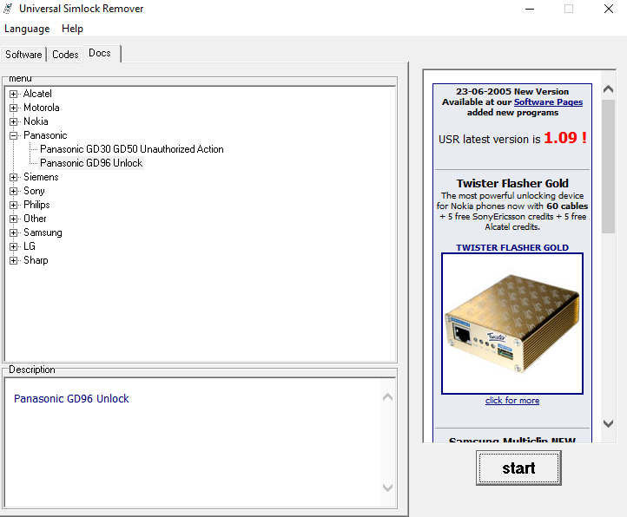The height and width of the screenshot is (517, 627).
Task: Click the ad panel scroll down arrow
Action: [608, 423]
